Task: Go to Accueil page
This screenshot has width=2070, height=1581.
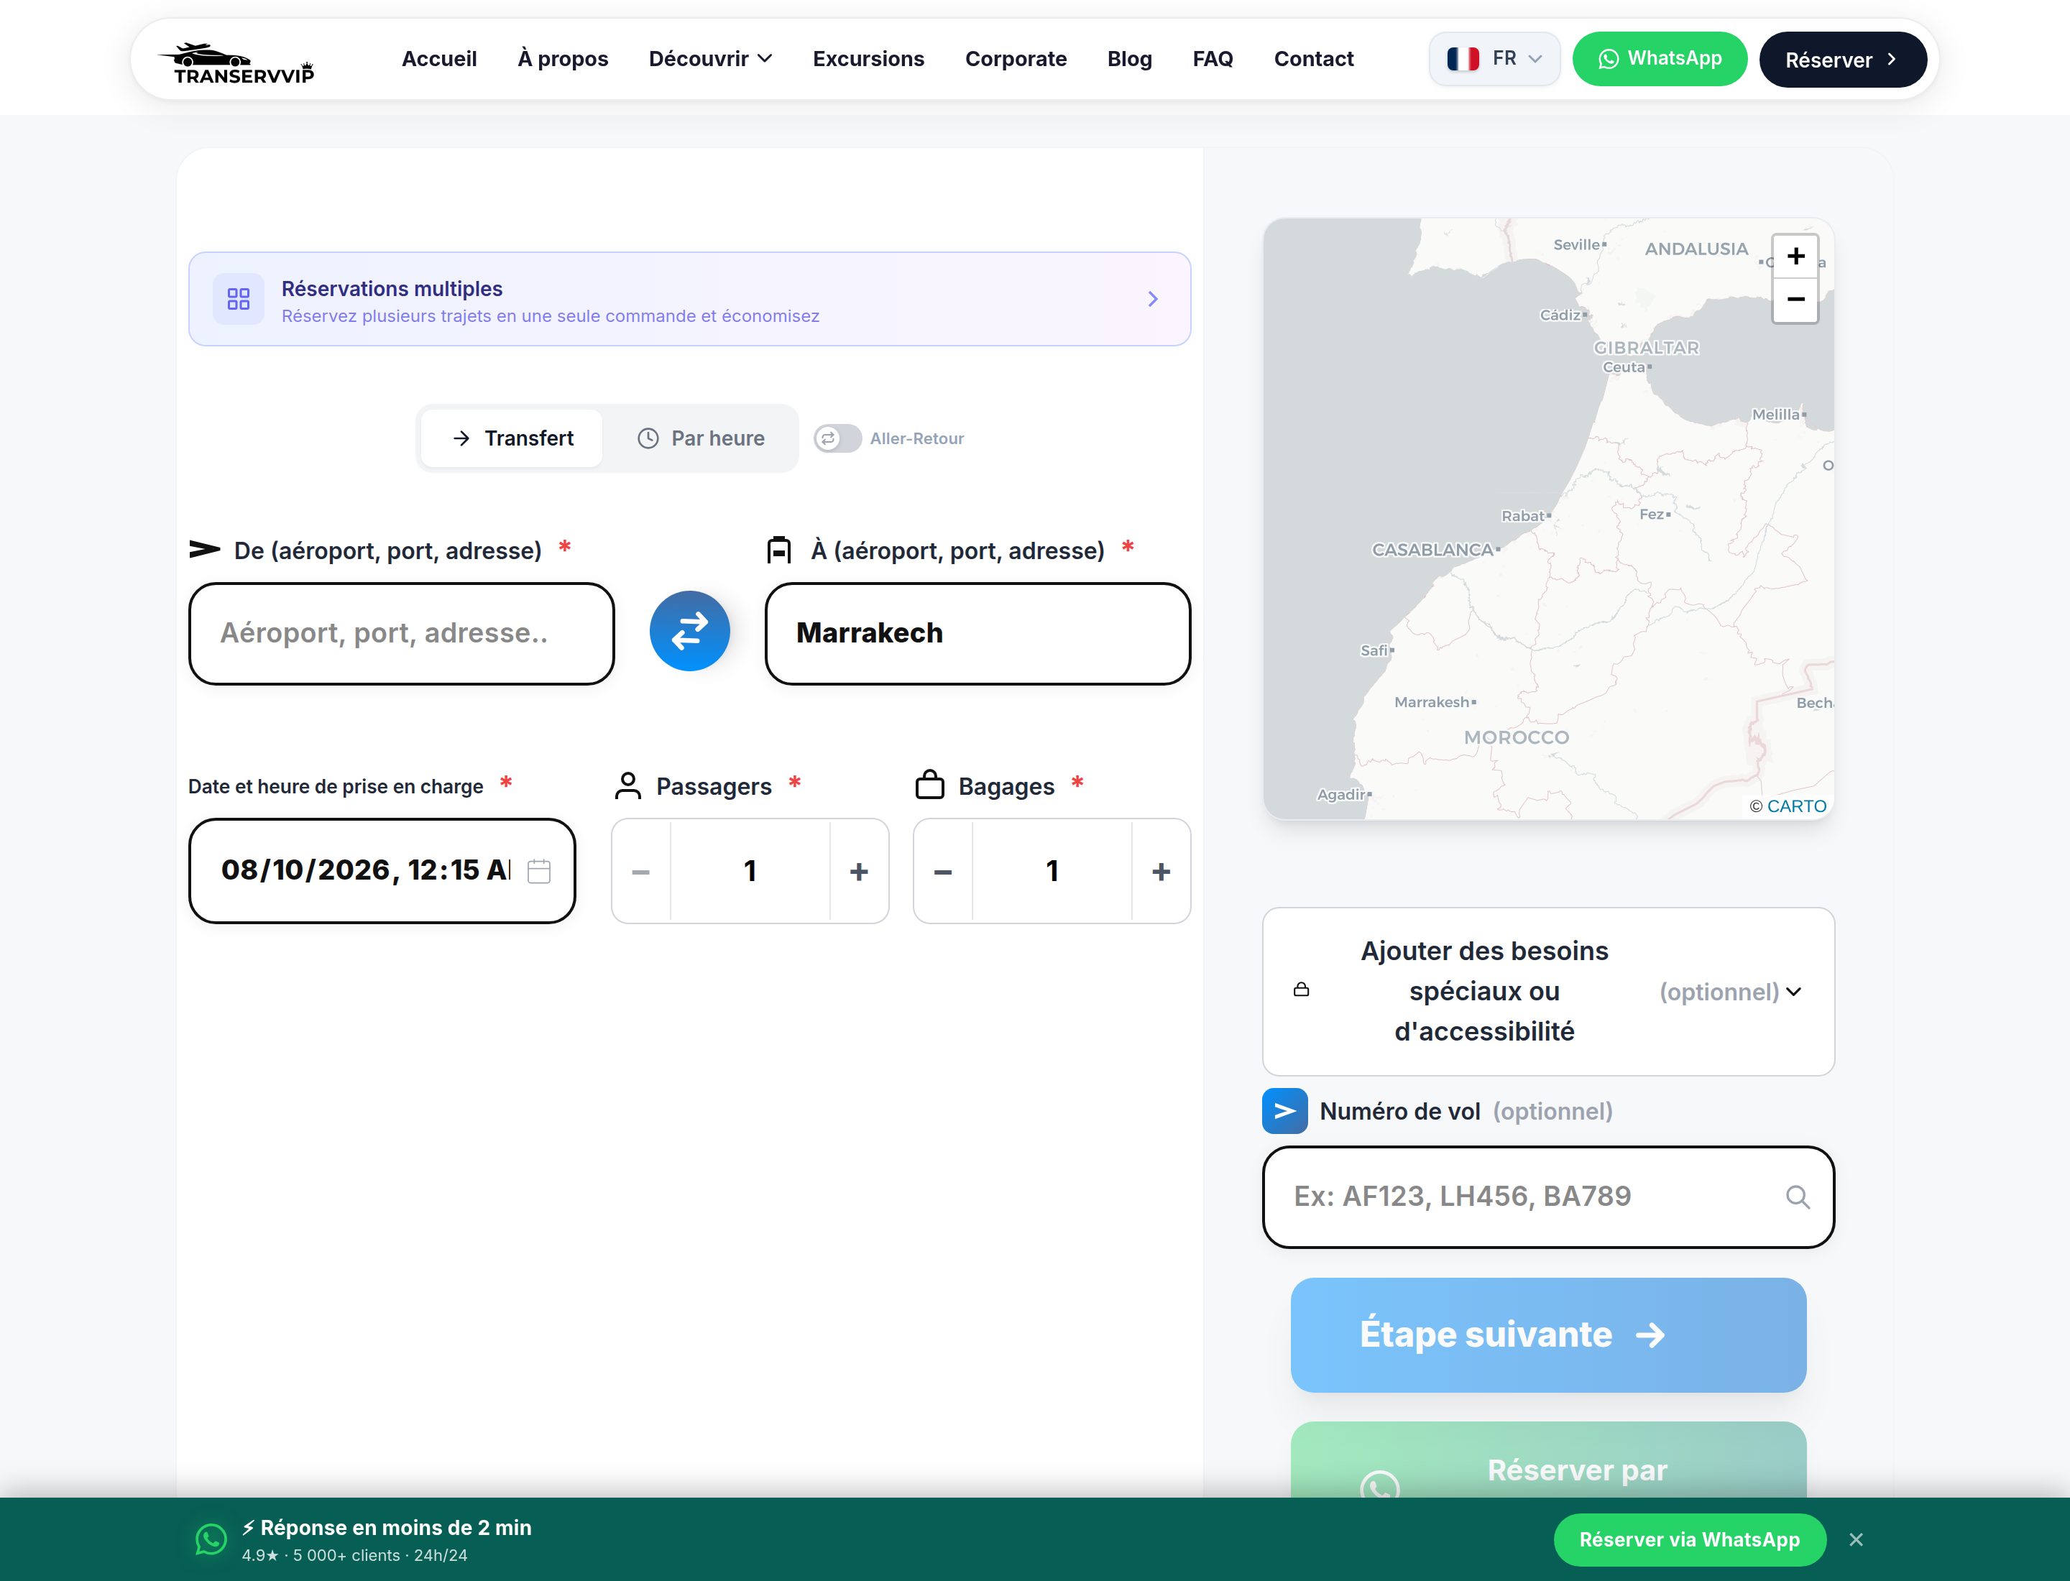Action: point(440,59)
